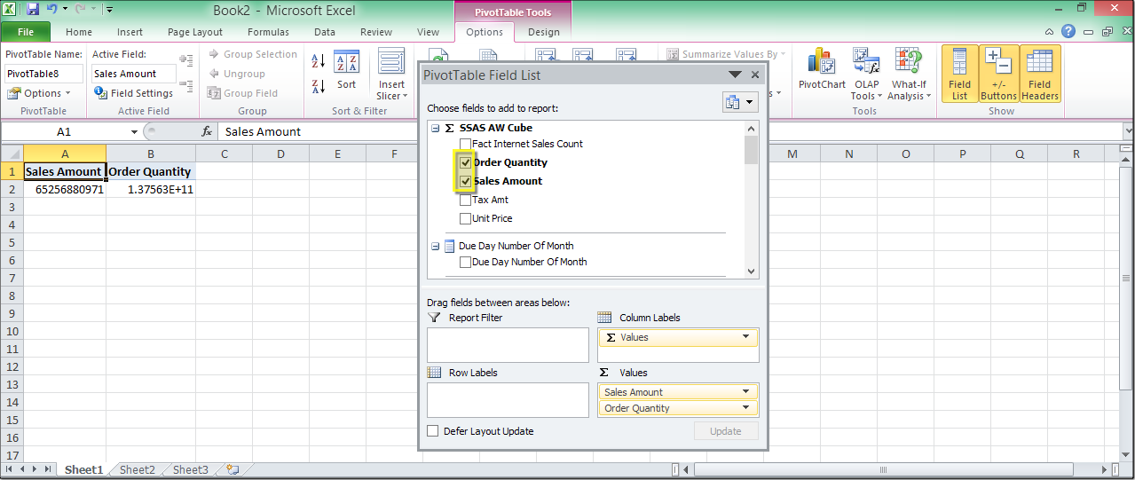The width and height of the screenshot is (1135, 480).
Task: Click the Ungroup ribbon command
Action: [x=236, y=74]
